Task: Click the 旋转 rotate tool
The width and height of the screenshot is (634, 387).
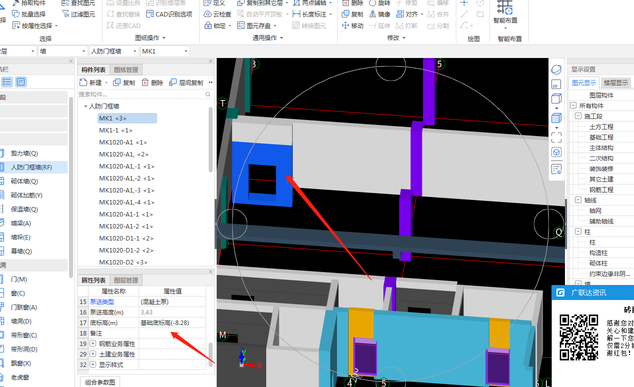Action: tap(379, 2)
